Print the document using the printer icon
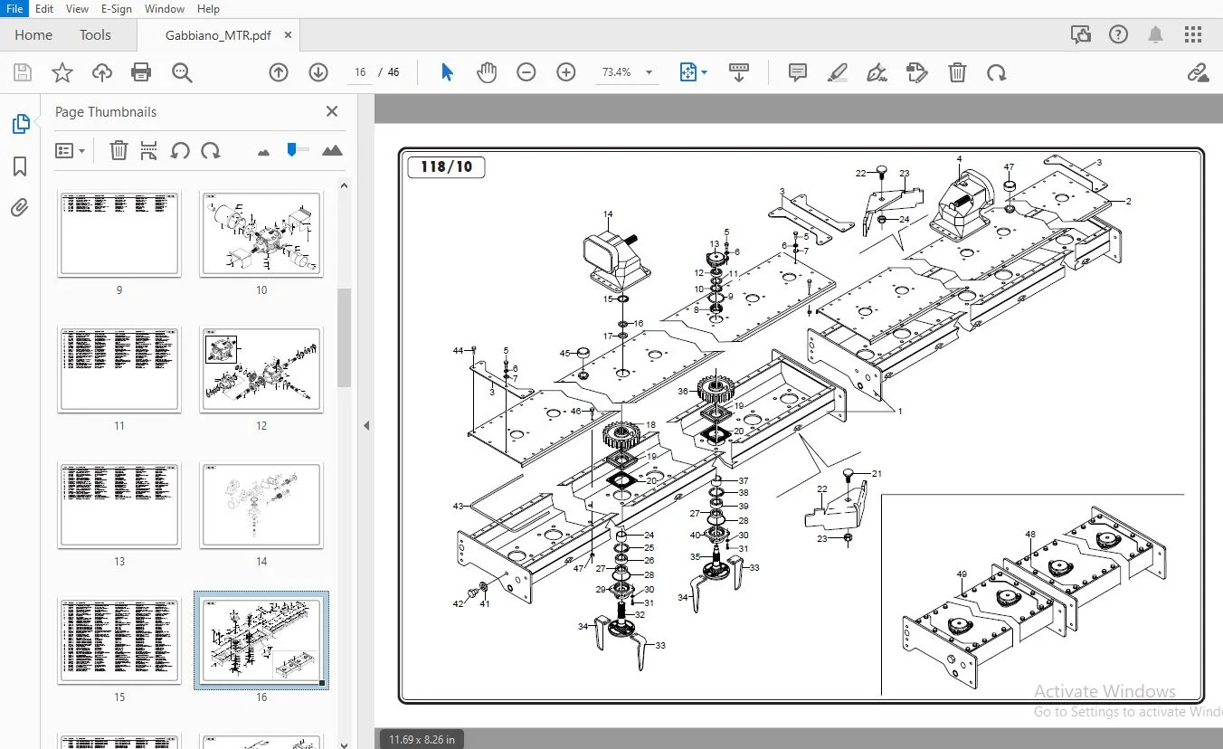Screen dimensions: 1223x749 [x=141, y=72]
